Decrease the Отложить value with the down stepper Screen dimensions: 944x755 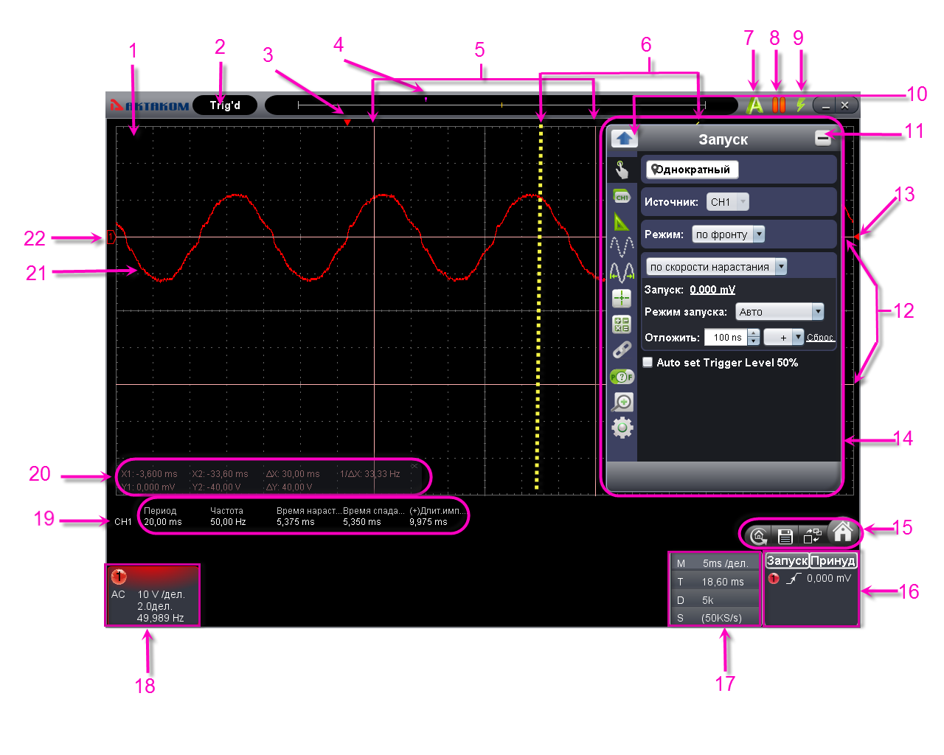pyautogui.click(x=753, y=341)
